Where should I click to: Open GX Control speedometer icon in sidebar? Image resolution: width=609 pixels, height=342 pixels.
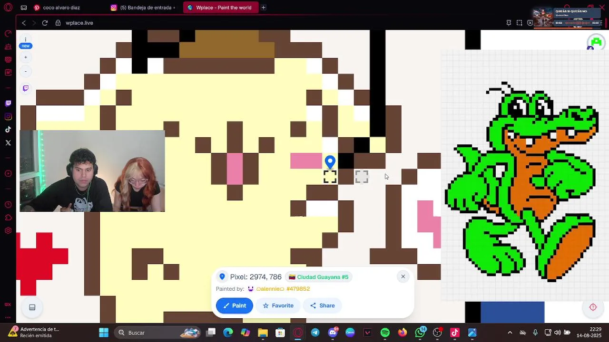pyautogui.click(x=8, y=34)
